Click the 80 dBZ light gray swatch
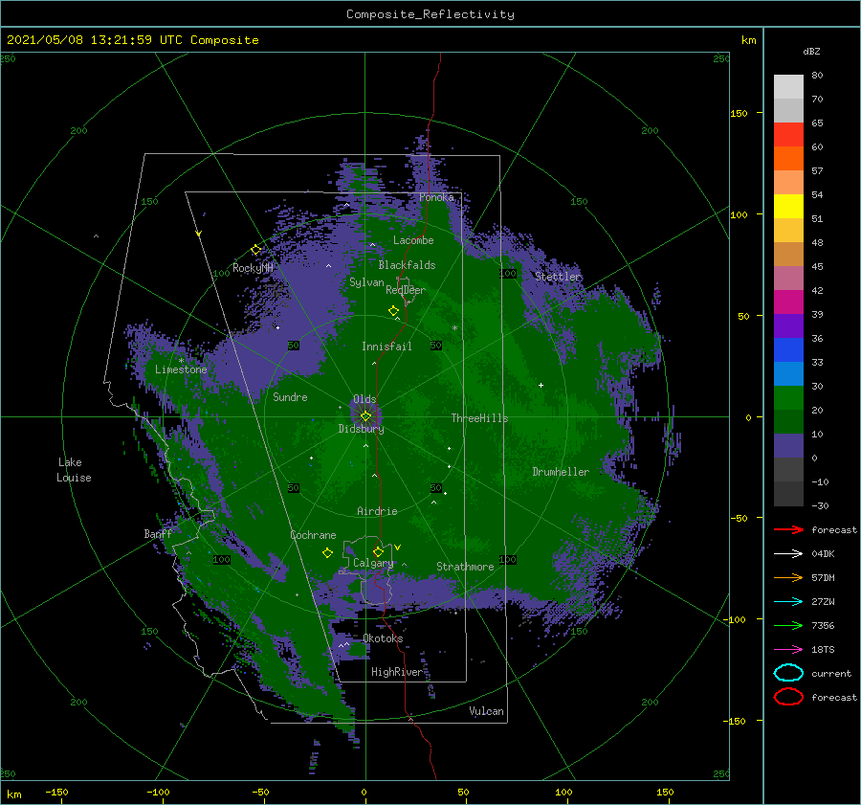The image size is (861, 805). click(x=788, y=86)
